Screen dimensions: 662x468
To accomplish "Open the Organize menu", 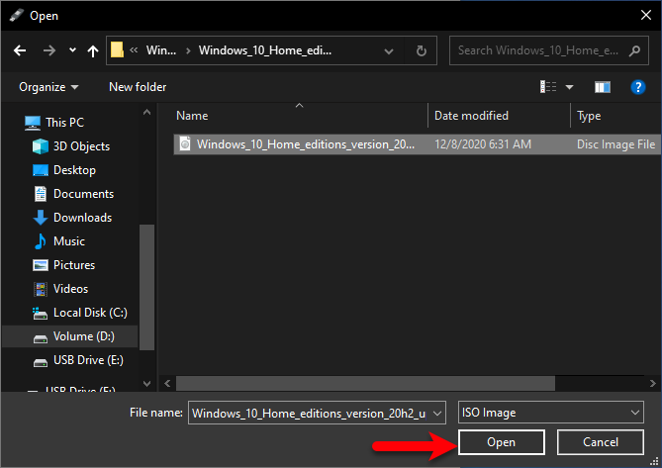I will point(48,87).
